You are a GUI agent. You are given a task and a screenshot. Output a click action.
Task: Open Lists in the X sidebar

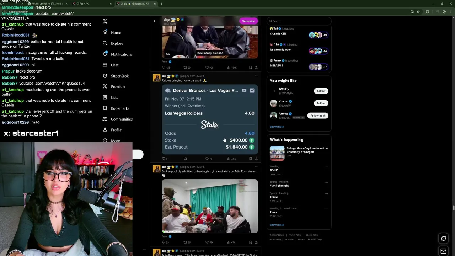point(110,97)
